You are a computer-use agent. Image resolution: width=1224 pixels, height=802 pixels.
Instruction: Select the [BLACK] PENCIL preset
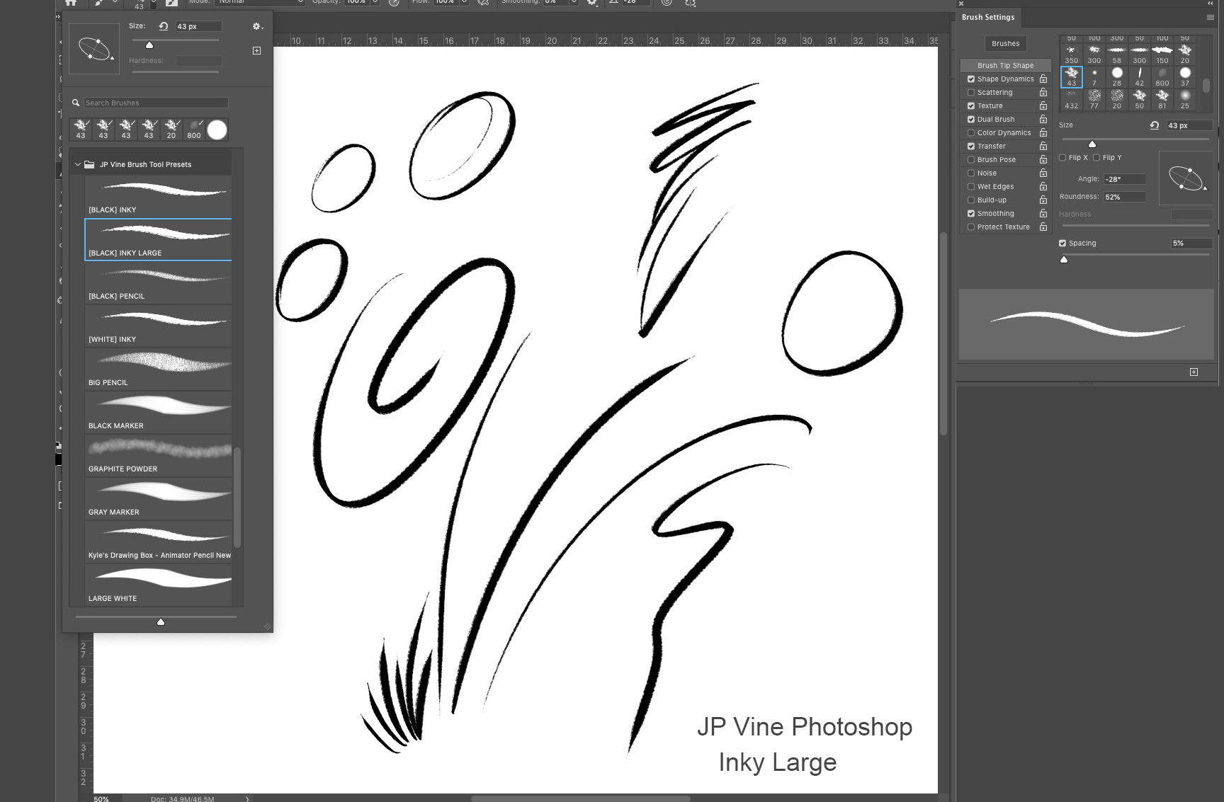[158, 282]
